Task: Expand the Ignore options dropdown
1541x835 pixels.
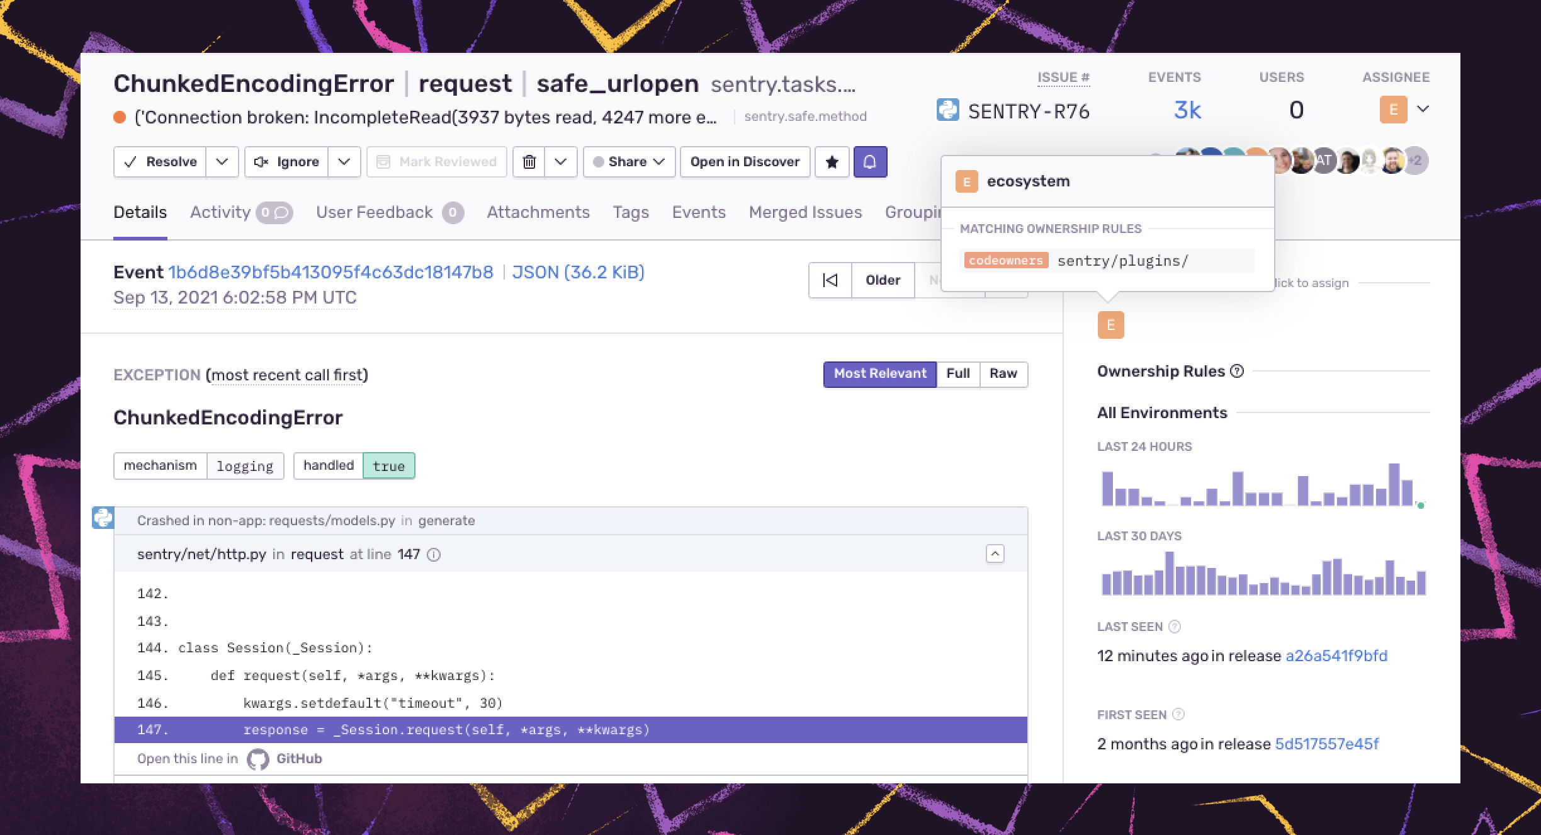Action: [344, 162]
